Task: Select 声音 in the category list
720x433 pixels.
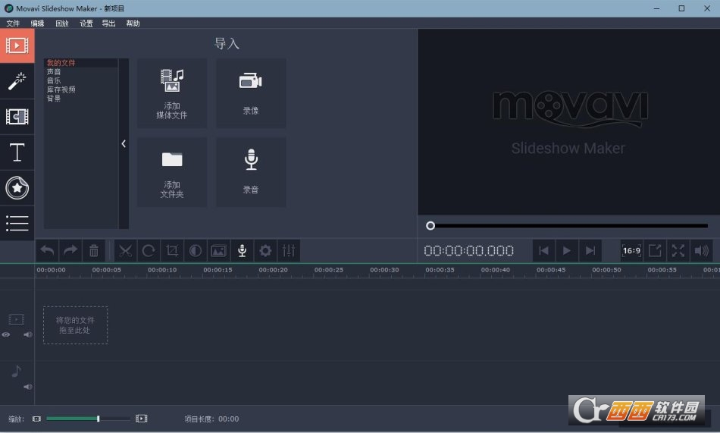Action: tap(54, 72)
